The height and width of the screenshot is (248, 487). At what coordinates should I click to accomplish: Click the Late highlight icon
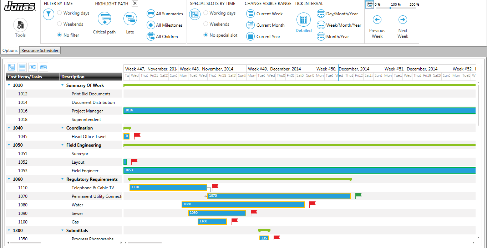[130, 19]
